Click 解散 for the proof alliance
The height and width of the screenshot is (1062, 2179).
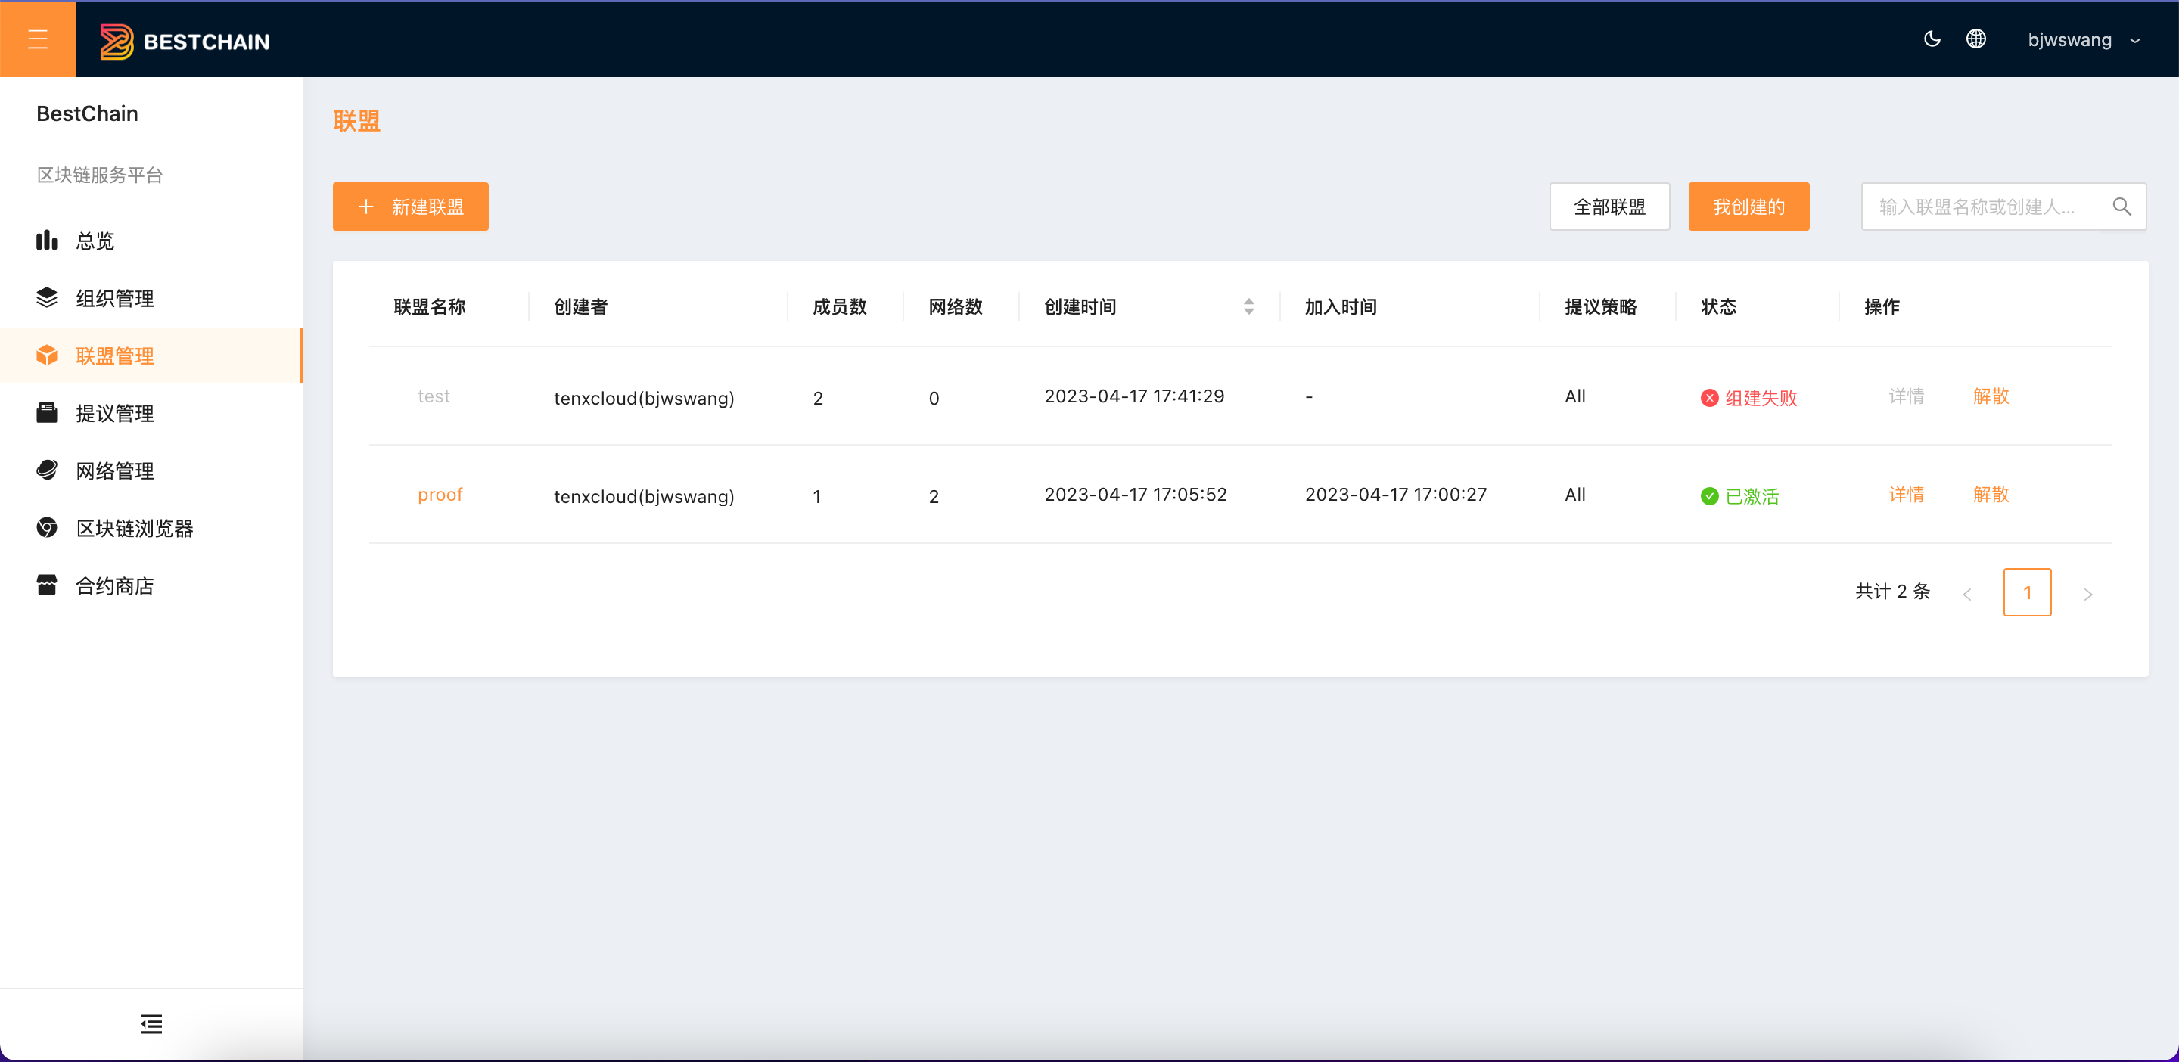click(1991, 494)
